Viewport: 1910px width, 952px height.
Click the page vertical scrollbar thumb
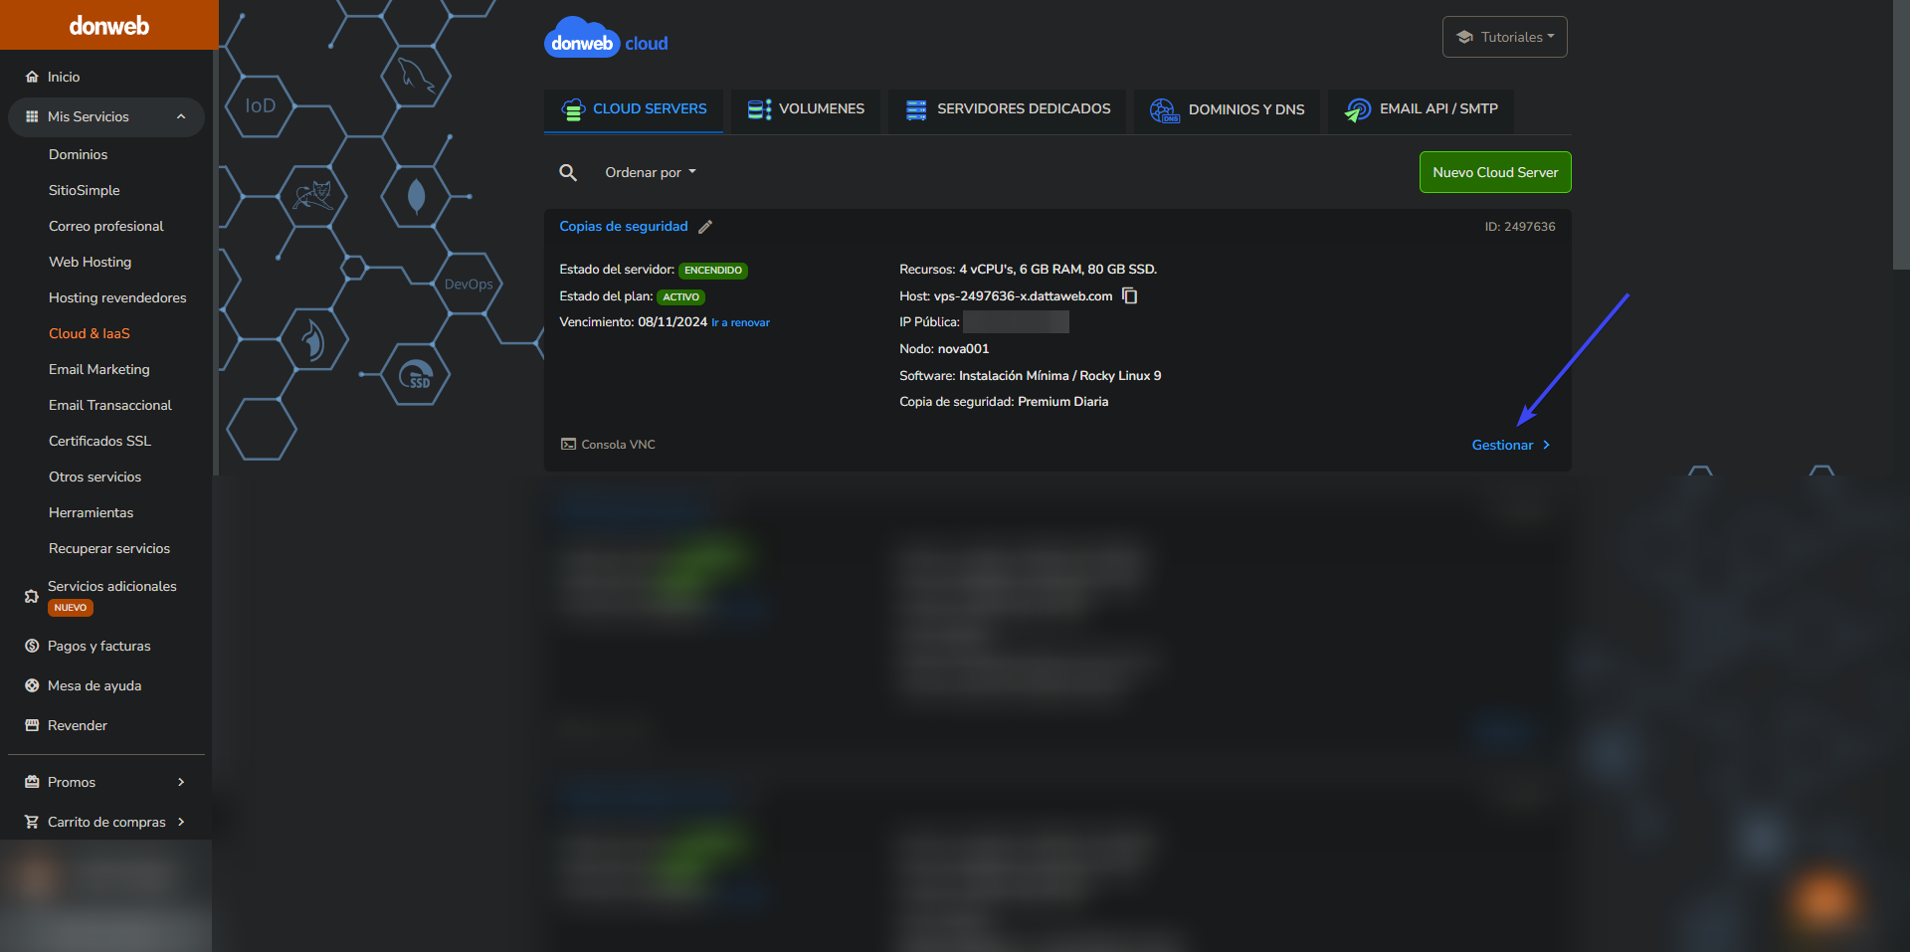(x=1901, y=134)
